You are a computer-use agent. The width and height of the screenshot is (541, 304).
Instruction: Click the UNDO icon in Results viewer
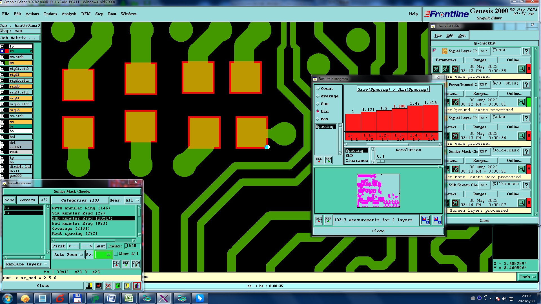pyautogui.click(x=136, y=264)
